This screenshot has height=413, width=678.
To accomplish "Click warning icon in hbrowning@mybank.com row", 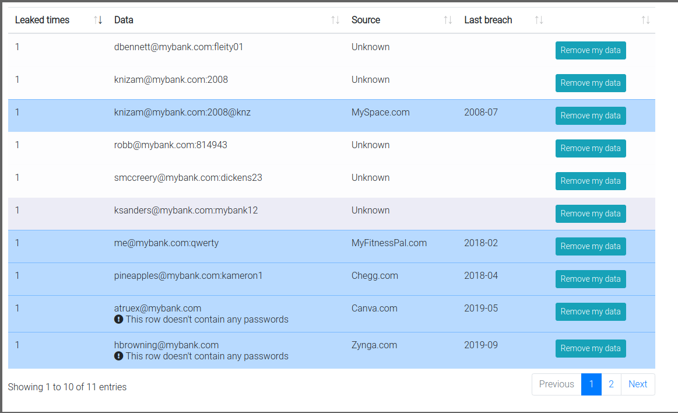I will tap(119, 356).
